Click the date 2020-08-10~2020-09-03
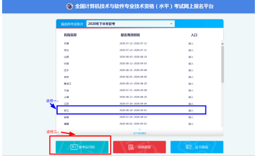 click(133, 110)
